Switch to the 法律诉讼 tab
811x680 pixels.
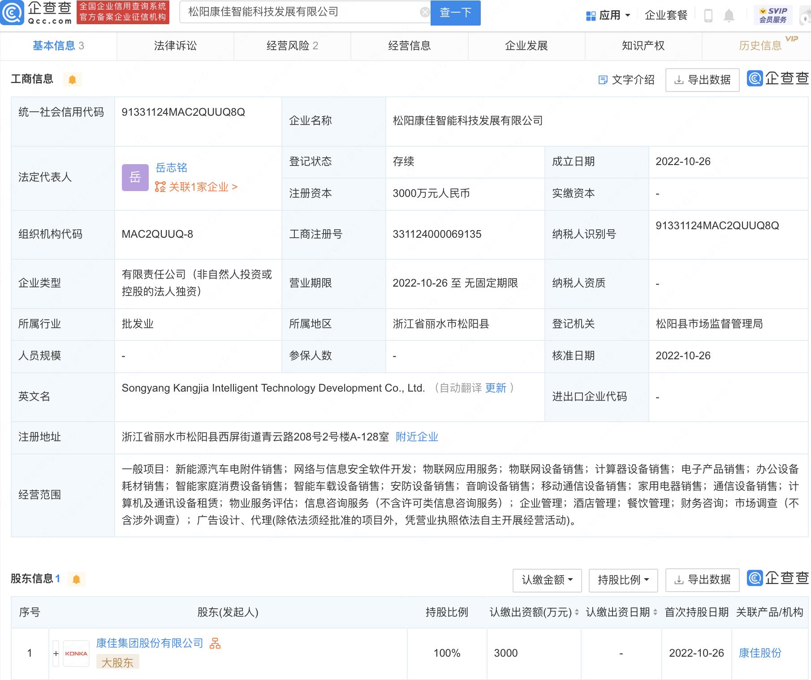175,46
